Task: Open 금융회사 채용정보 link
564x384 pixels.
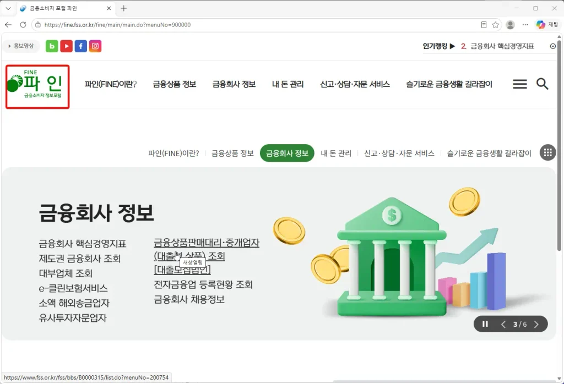Action: (x=189, y=299)
